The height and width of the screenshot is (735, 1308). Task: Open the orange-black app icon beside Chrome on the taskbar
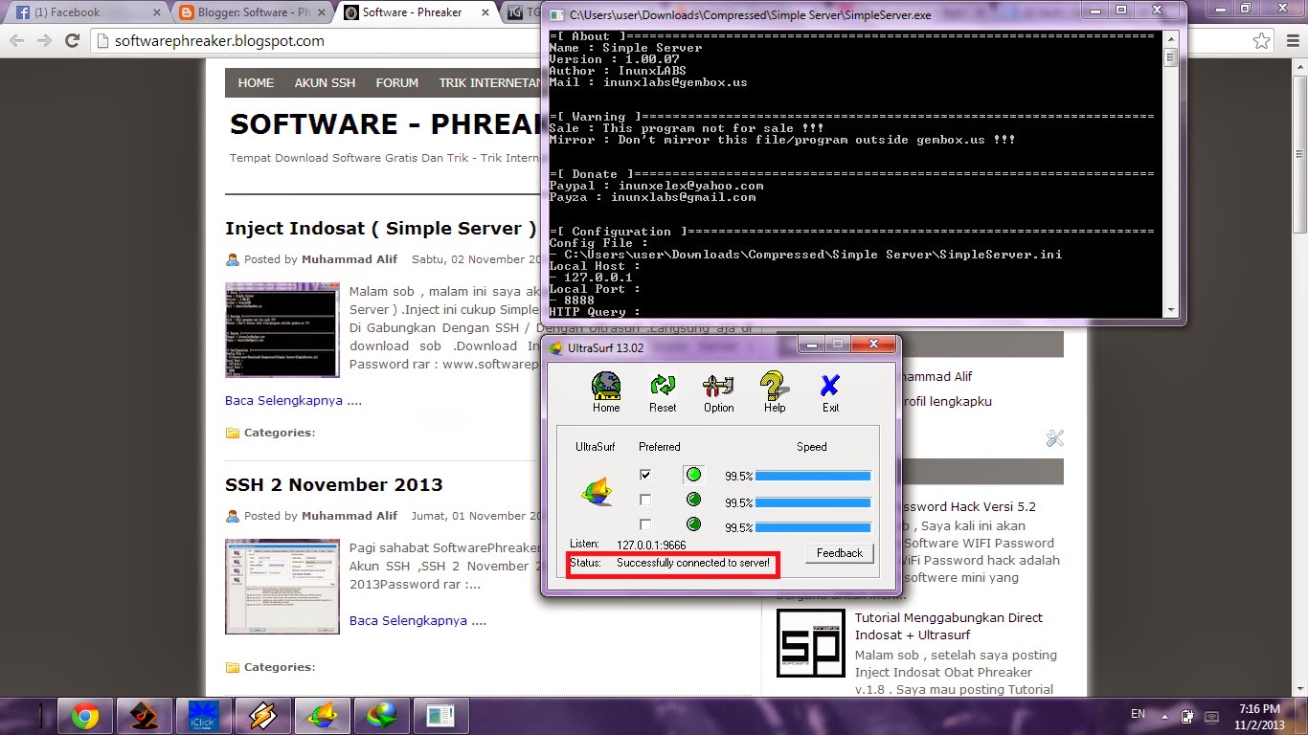(144, 716)
